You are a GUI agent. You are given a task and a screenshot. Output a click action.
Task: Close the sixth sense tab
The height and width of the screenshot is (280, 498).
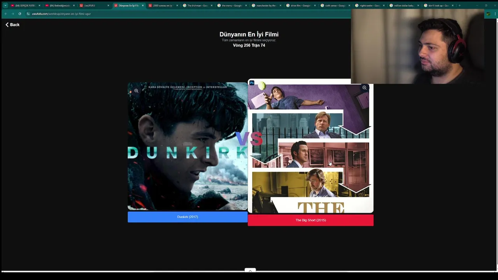click(x=349, y=5)
